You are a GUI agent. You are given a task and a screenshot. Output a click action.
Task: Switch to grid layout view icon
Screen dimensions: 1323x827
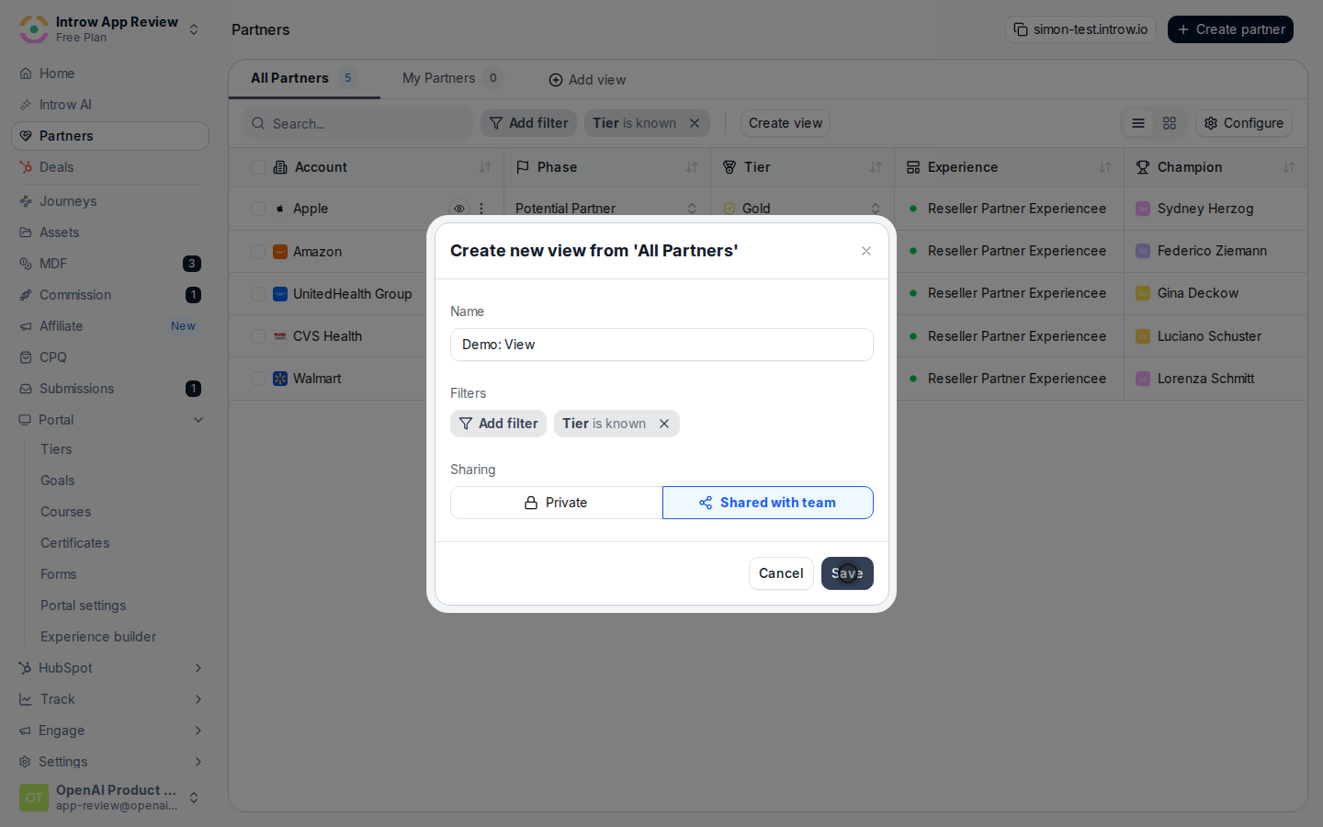point(1170,123)
